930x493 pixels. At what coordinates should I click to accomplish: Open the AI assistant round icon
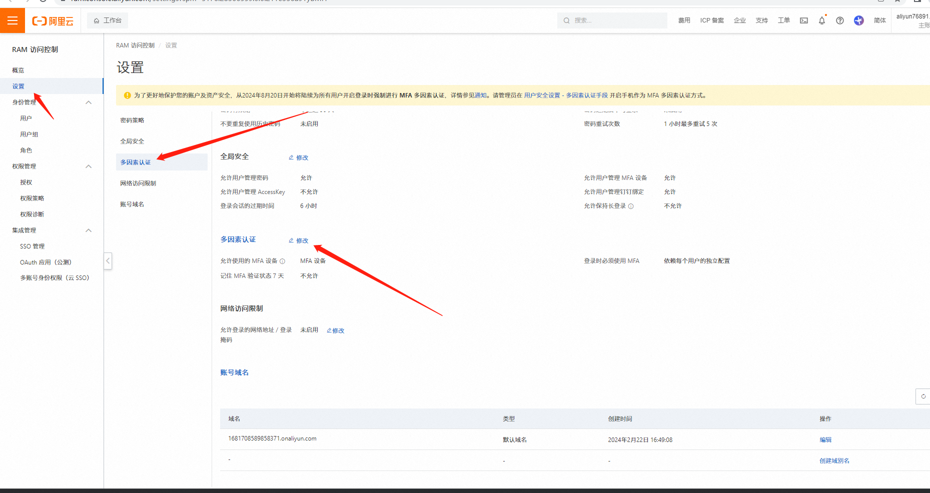859,20
